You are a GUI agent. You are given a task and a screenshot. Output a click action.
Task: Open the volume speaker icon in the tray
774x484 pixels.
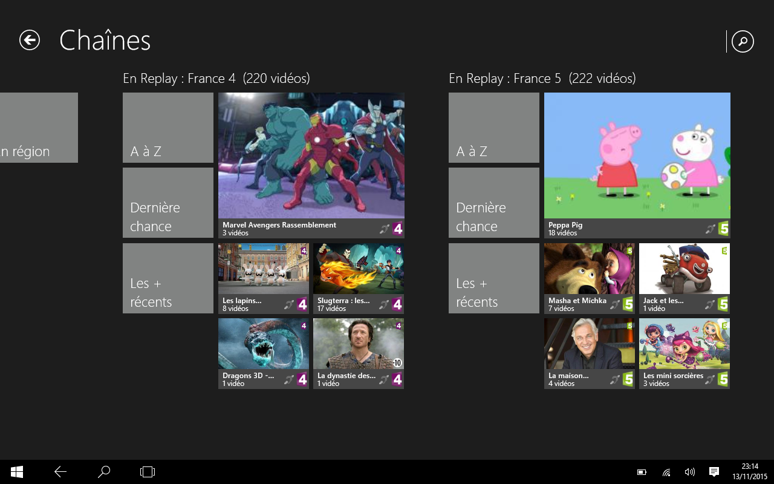point(689,472)
